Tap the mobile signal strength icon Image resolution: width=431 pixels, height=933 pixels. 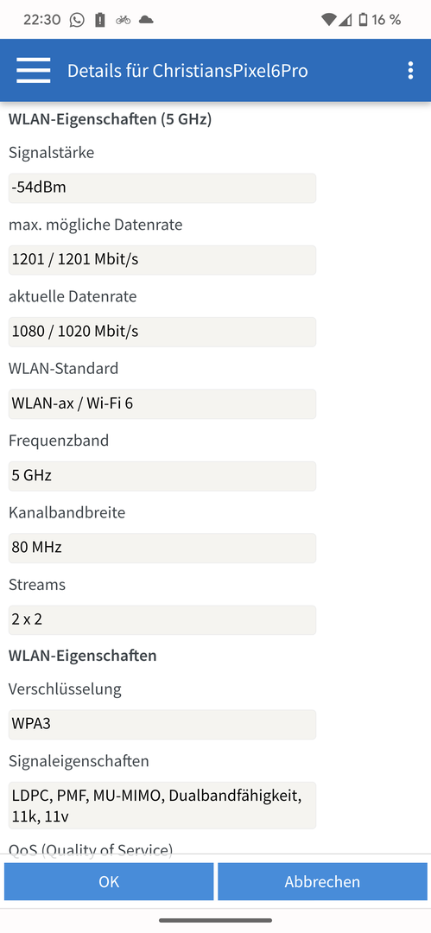pos(345,20)
